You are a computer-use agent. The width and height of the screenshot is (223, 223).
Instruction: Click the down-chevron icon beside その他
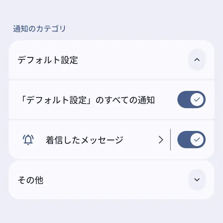click(x=197, y=180)
